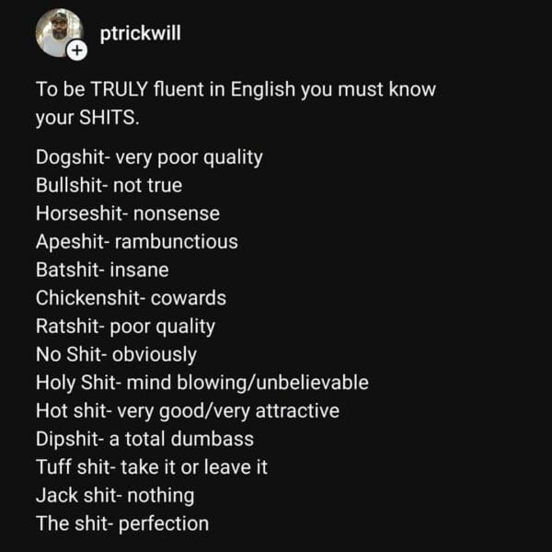Select the 'Ratshit- poor quality' line

tap(125, 327)
